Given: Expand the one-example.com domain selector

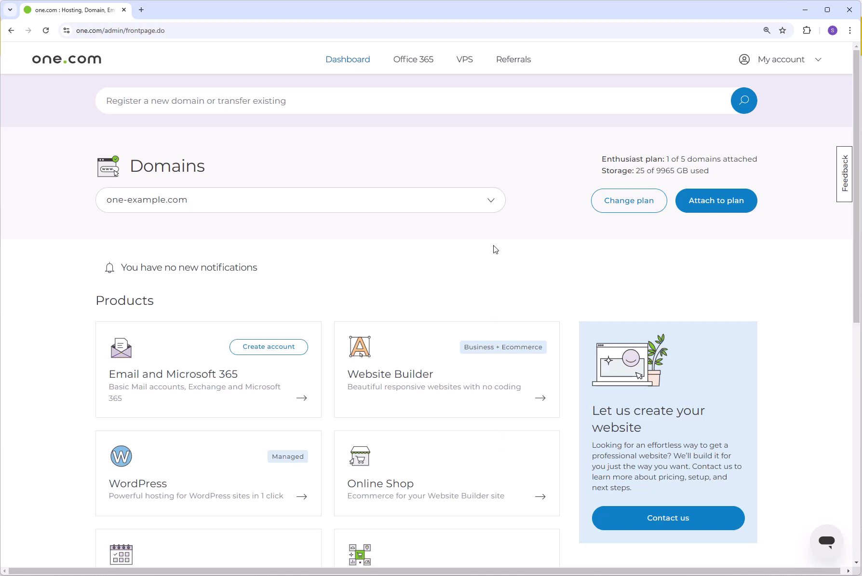Looking at the screenshot, I should pyautogui.click(x=491, y=200).
